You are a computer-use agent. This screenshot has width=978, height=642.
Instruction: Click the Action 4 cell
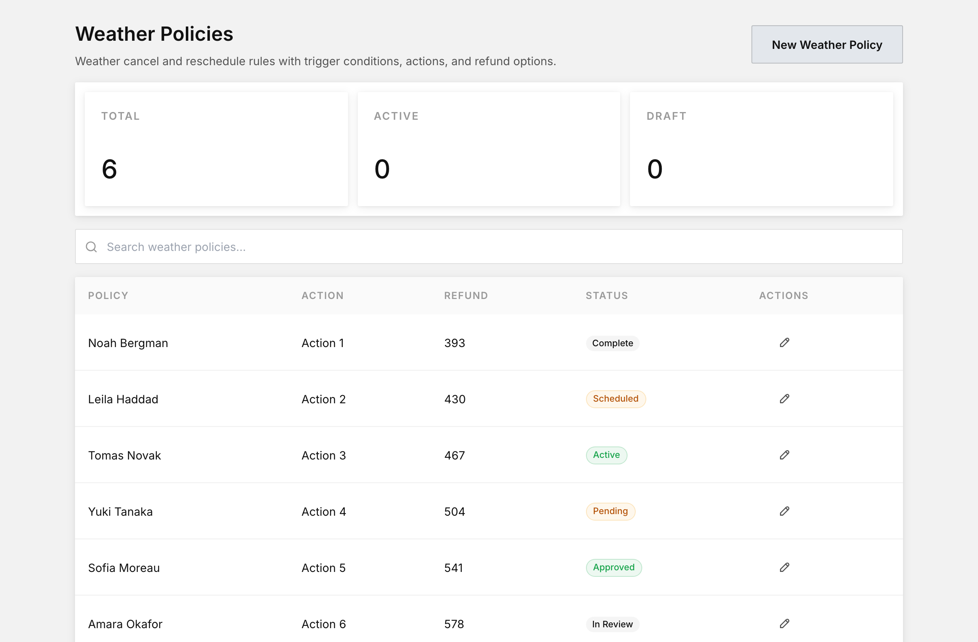(324, 512)
